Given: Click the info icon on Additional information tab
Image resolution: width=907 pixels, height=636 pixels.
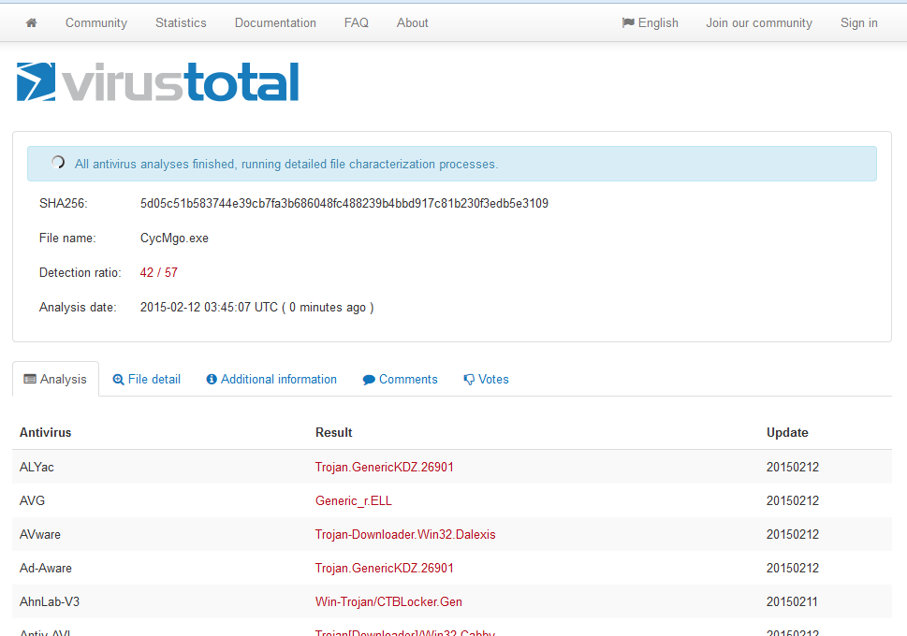Looking at the screenshot, I should (212, 380).
